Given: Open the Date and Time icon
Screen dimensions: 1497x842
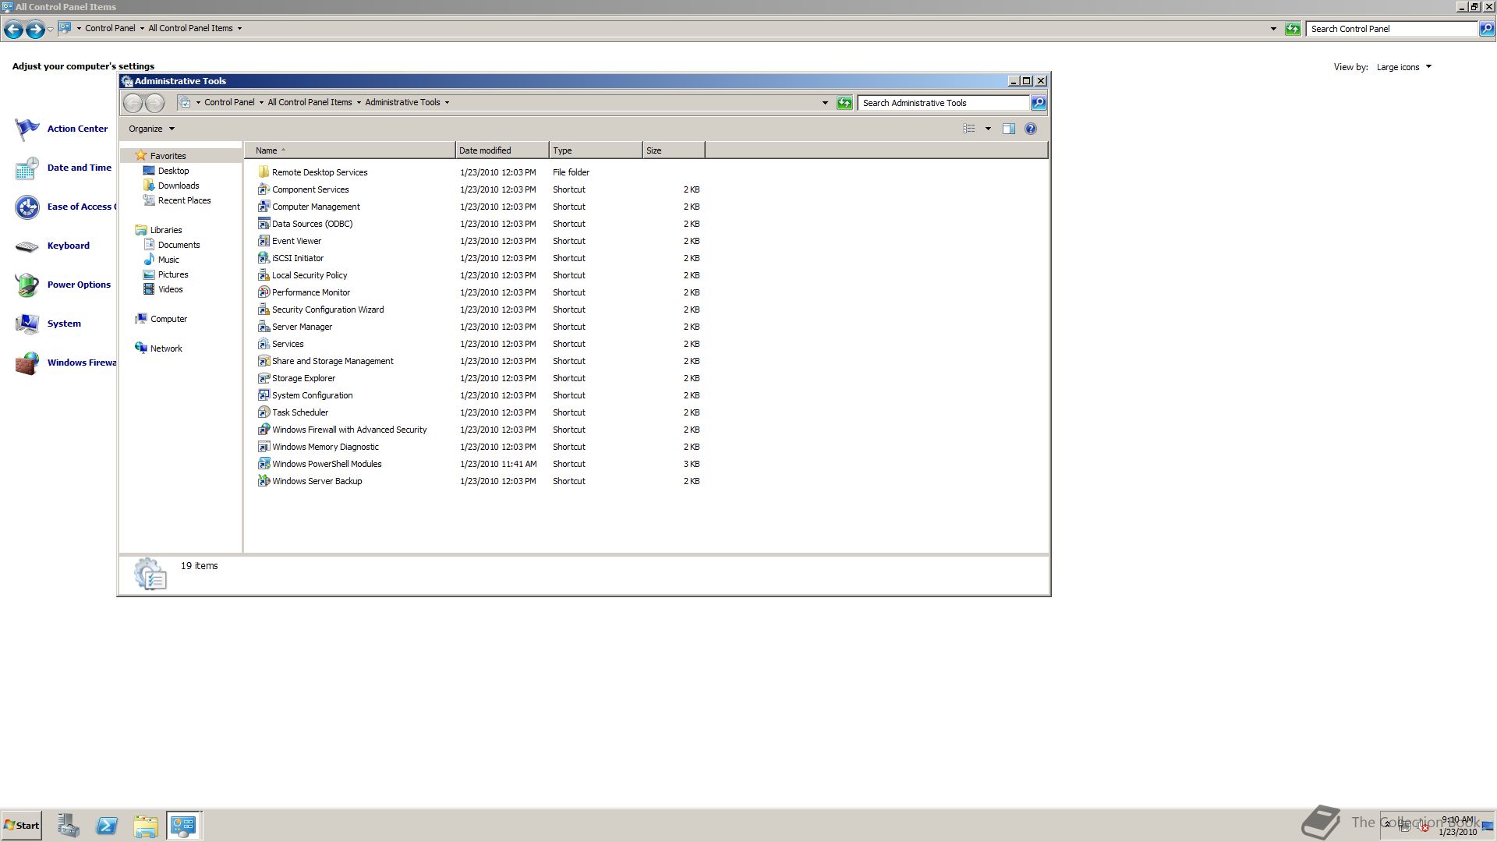Looking at the screenshot, I should 27,168.
